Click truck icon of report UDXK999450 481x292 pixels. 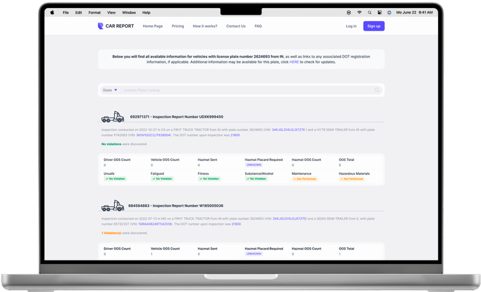113,117
